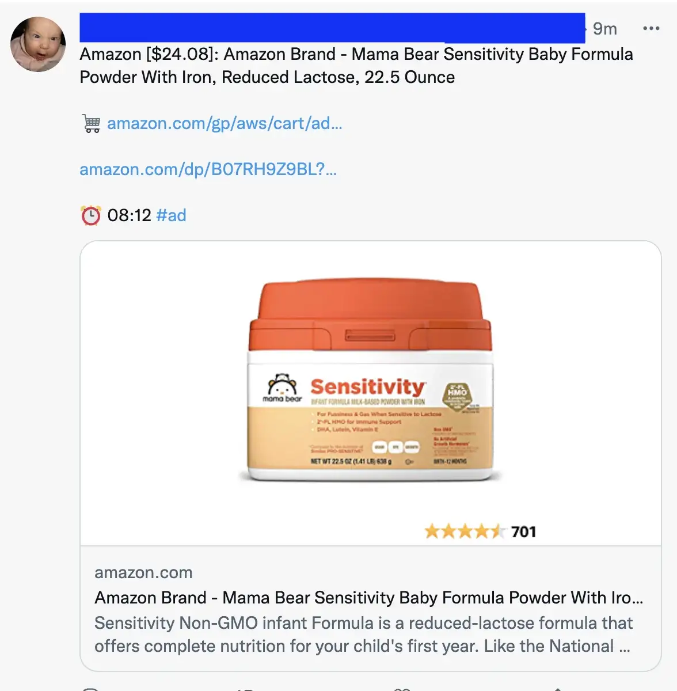Click the 2'-FL HMO badge on the tub
This screenshot has height=691, width=677.
457,396
